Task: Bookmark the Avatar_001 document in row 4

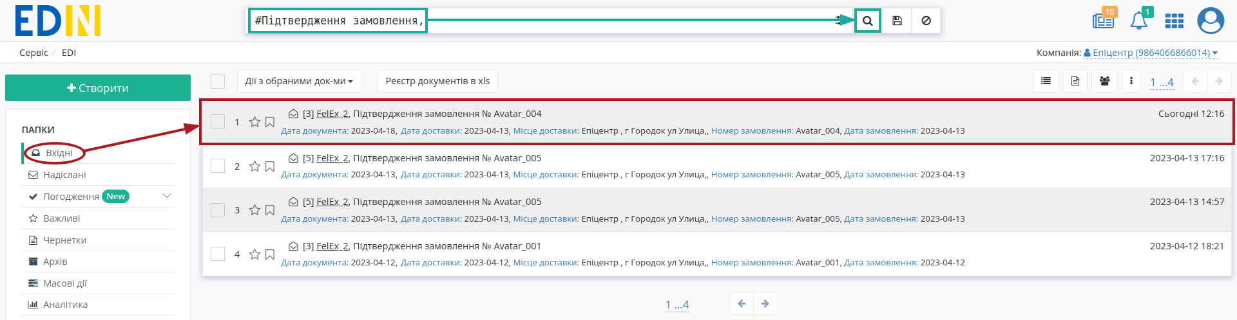Action: point(270,254)
